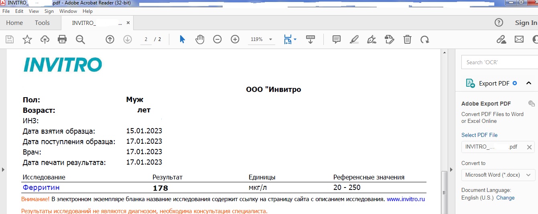Add the document to starred files
Screen dimensions: 538x214
tap(27, 39)
